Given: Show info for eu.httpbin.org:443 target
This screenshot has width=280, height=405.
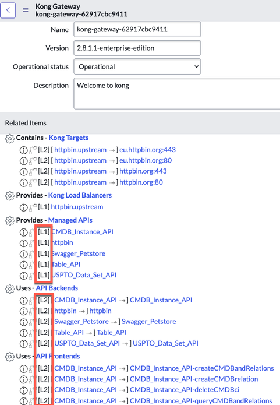Looking at the screenshot, I should point(23,150).
